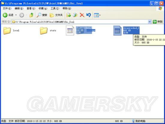165x124 pixels.
Task: Click the Copy To folder icon
Action: [75, 15]
